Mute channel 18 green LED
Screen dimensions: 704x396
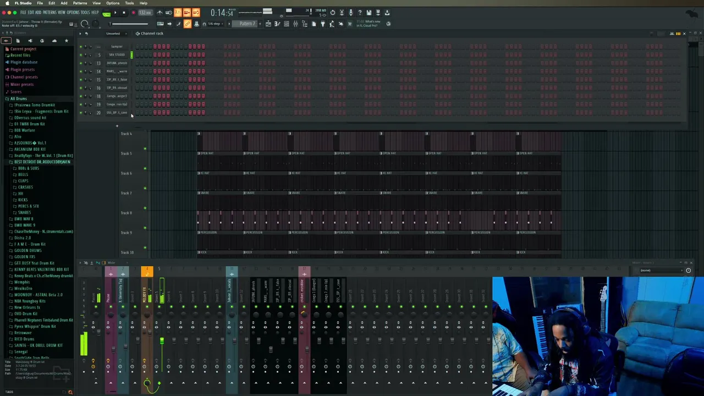(80, 96)
